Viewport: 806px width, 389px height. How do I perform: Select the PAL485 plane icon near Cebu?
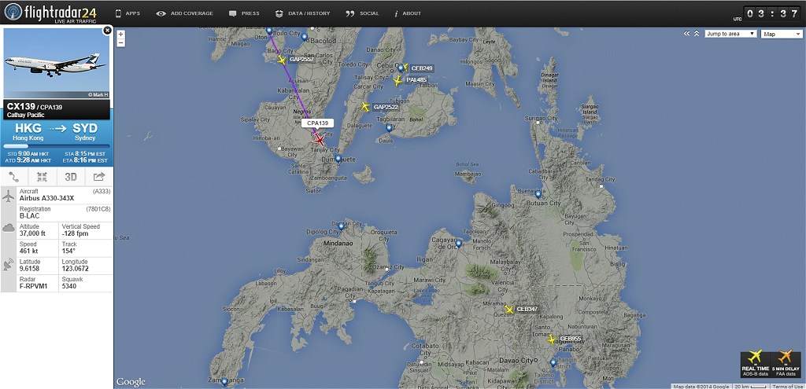(x=397, y=79)
